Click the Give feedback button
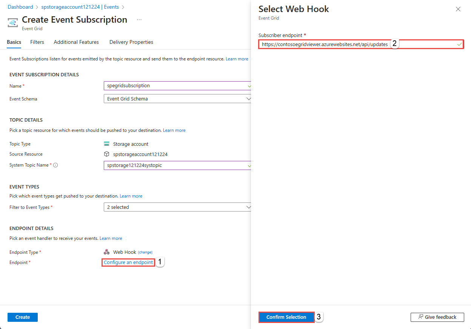Image resolution: width=471 pixels, height=329 pixels. [437, 317]
